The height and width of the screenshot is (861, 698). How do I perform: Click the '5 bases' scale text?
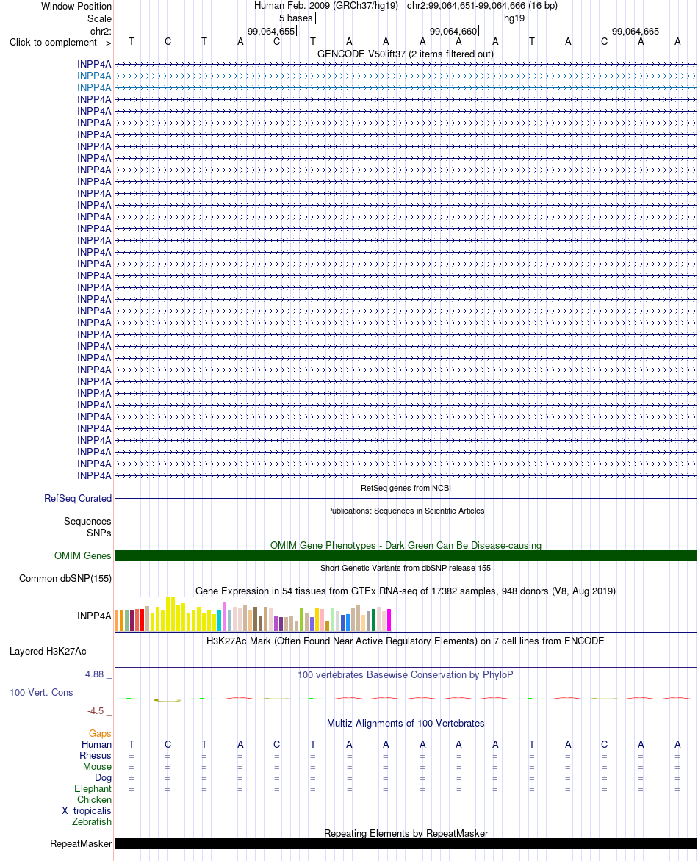coord(295,18)
